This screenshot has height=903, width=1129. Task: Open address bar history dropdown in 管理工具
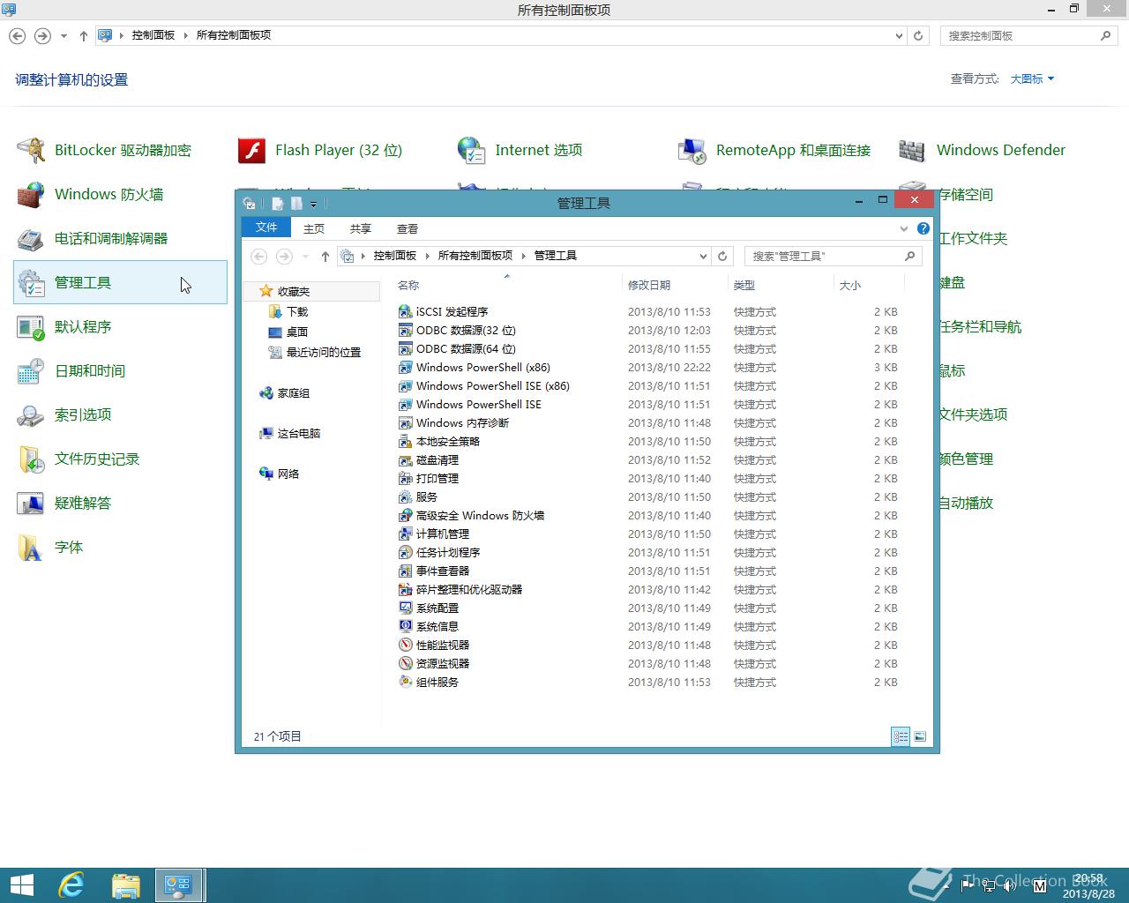pos(703,256)
